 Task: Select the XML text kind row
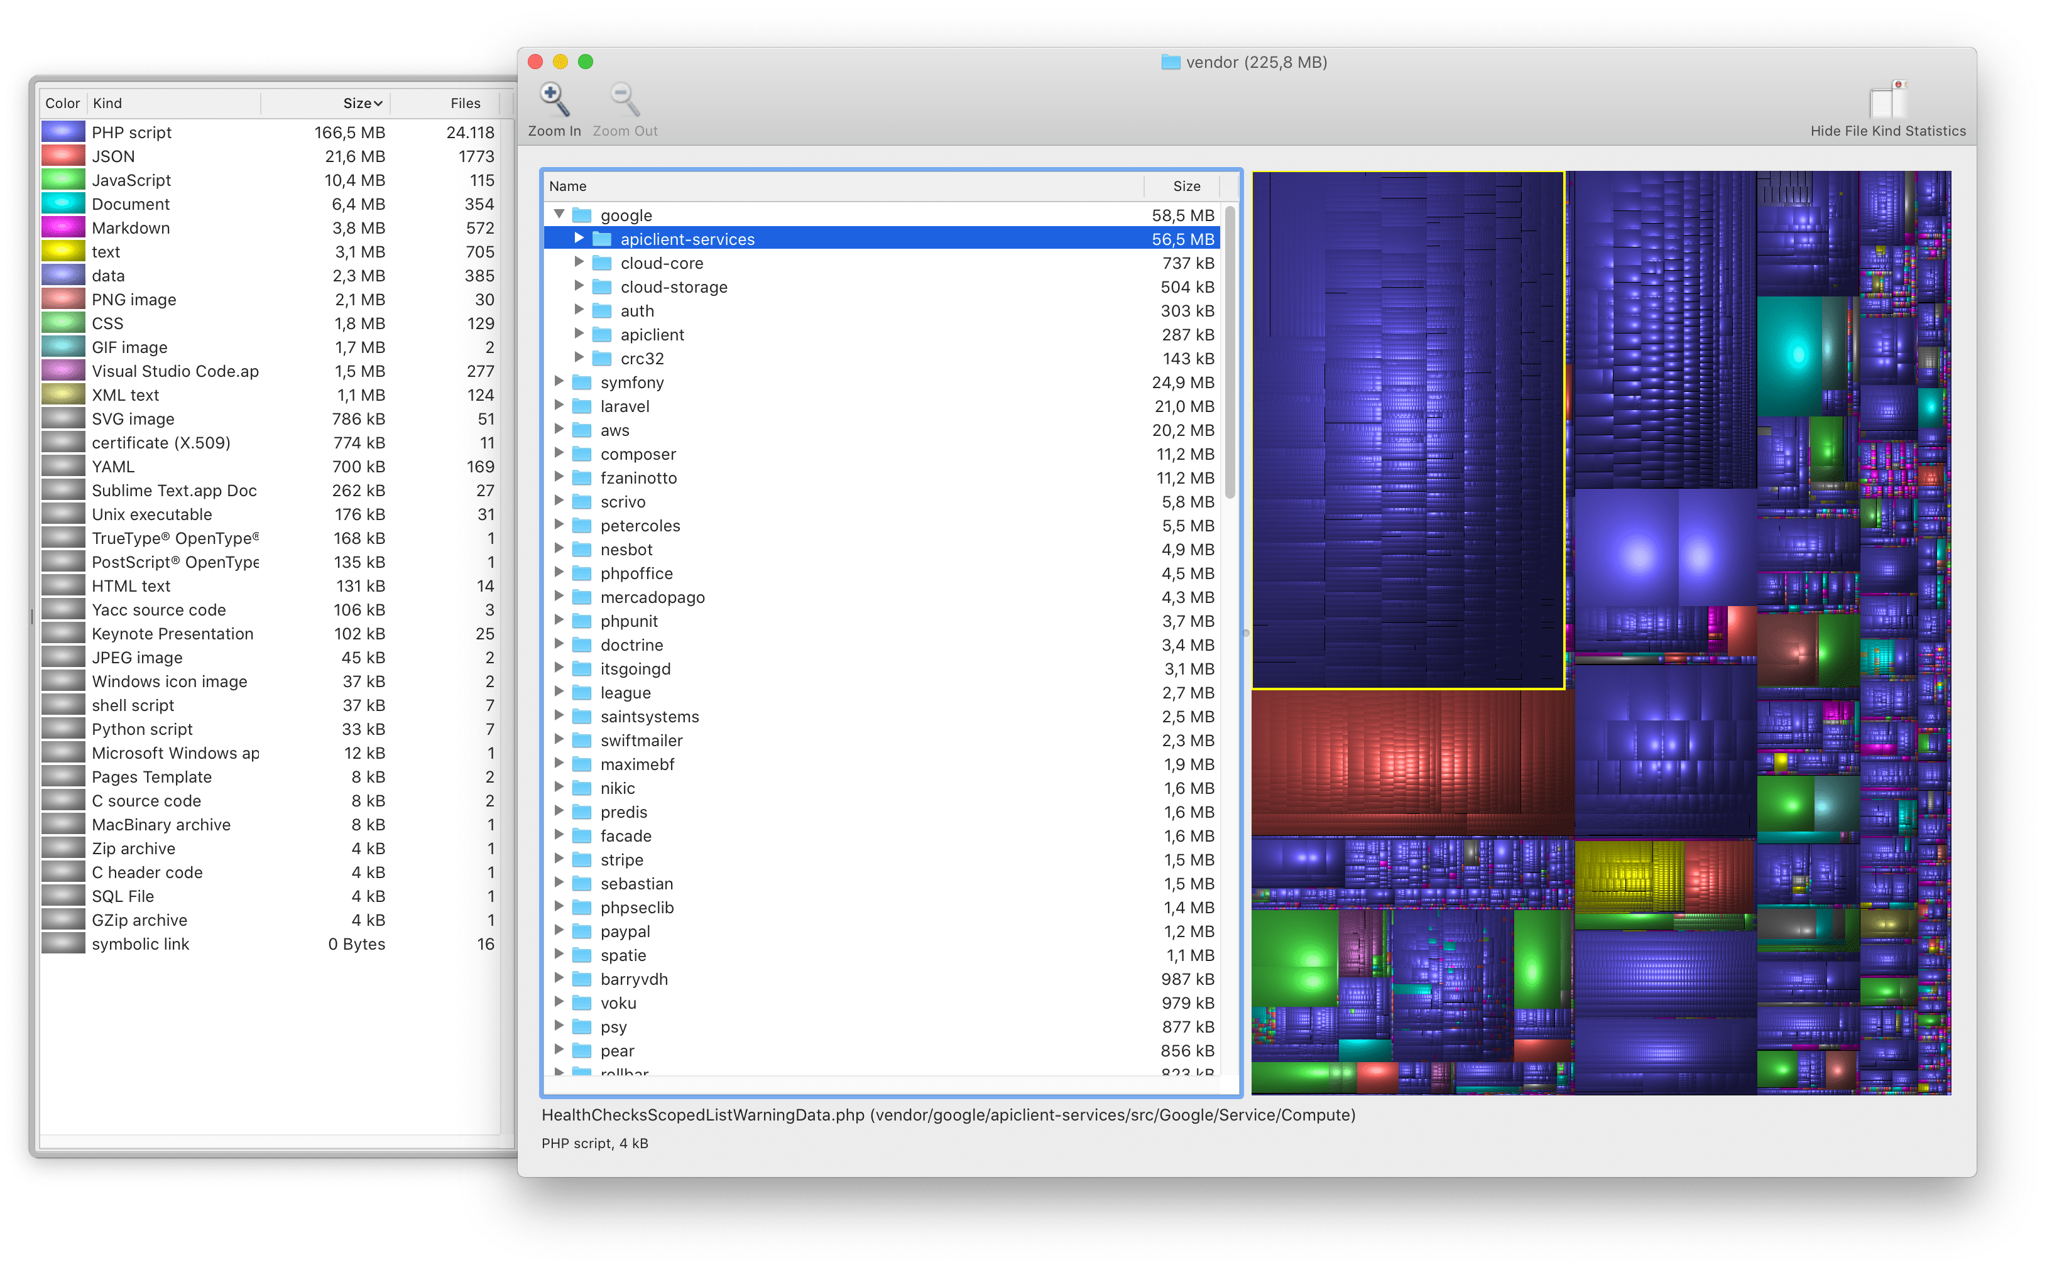click(270, 395)
